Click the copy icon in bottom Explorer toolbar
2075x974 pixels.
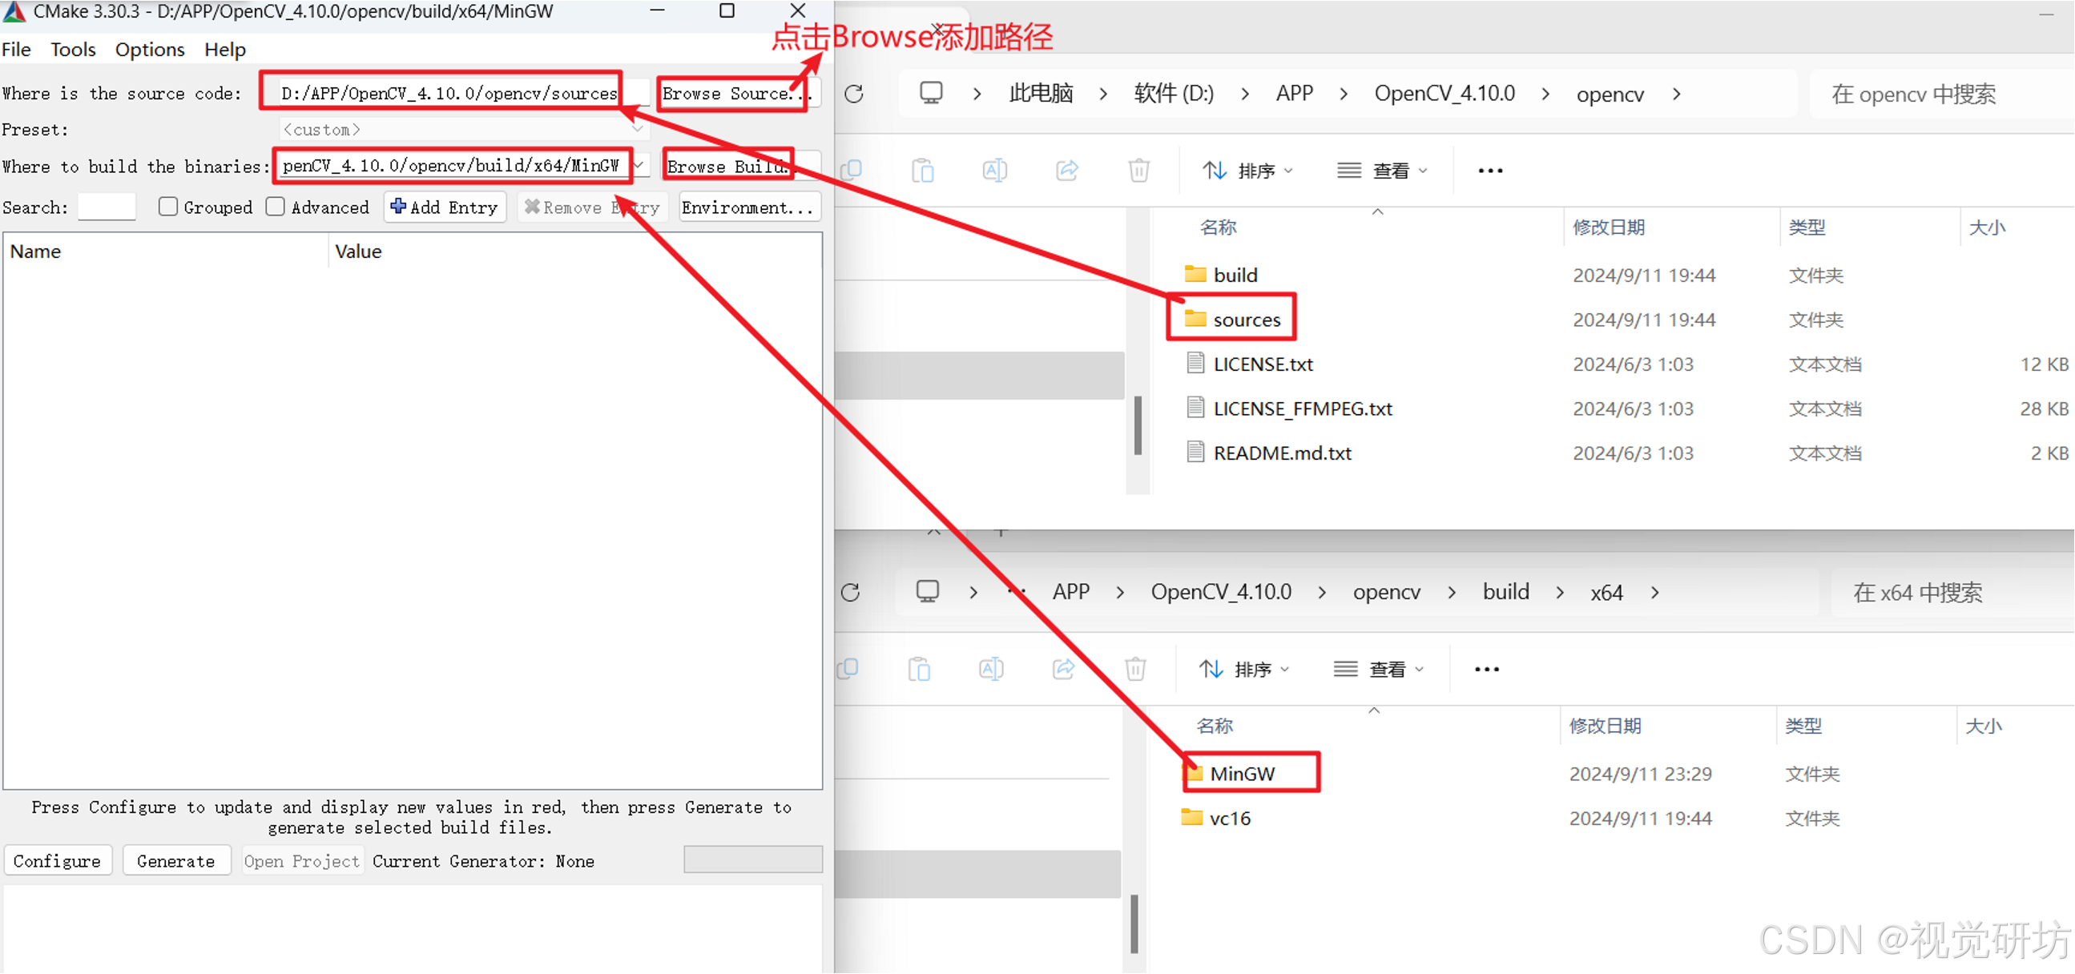tap(848, 669)
